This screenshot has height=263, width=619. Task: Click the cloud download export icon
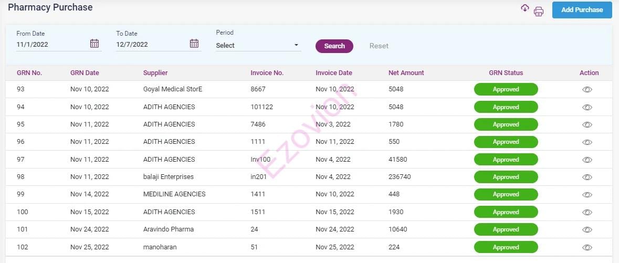524,8
